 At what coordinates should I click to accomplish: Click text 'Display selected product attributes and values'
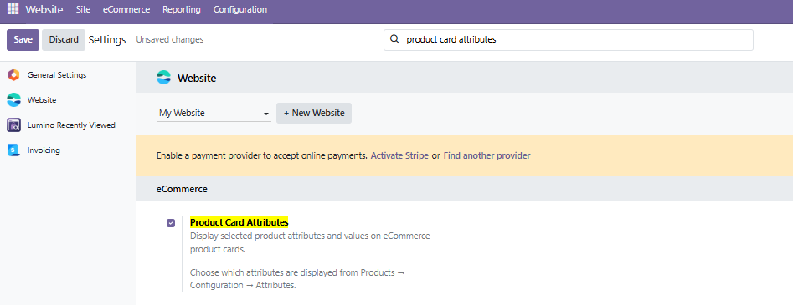[x=280, y=236]
